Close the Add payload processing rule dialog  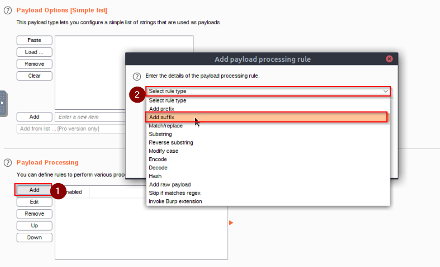point(389,59)
